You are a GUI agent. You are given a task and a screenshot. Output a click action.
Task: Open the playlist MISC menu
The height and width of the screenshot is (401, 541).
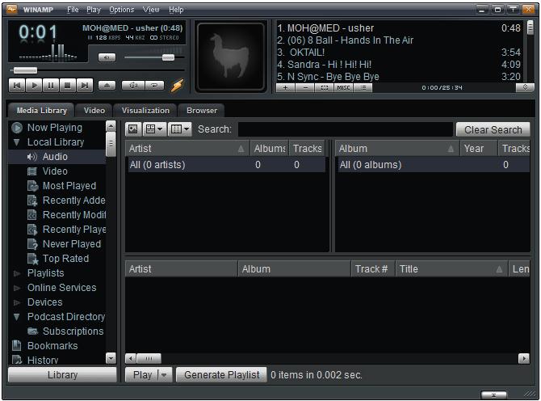pyautogui.click(x=344, y=88)
